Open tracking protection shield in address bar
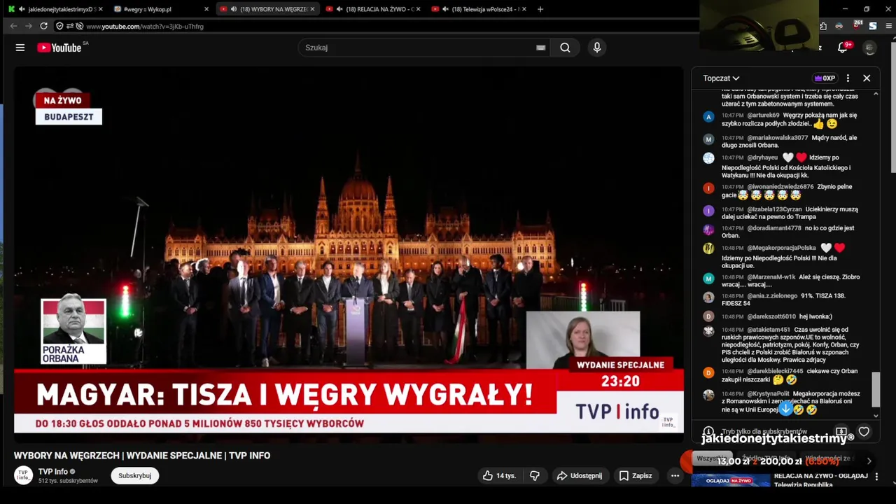This screenshot has width=896, height=504. 59,26
